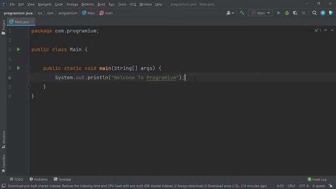Change the CRLF line separator
Screen dimensions: 336x189
(291, 186)
